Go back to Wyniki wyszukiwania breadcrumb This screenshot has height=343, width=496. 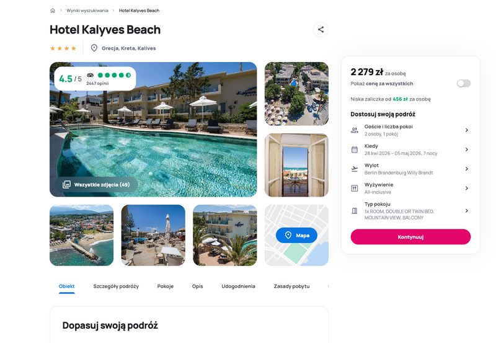(87, 11)
